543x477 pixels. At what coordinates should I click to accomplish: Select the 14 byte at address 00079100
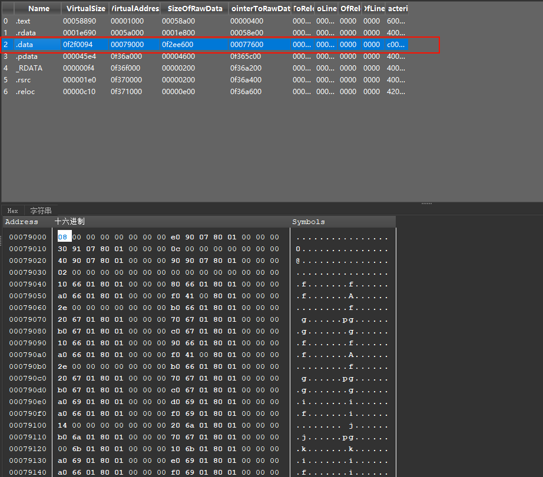tap(62, 425)
